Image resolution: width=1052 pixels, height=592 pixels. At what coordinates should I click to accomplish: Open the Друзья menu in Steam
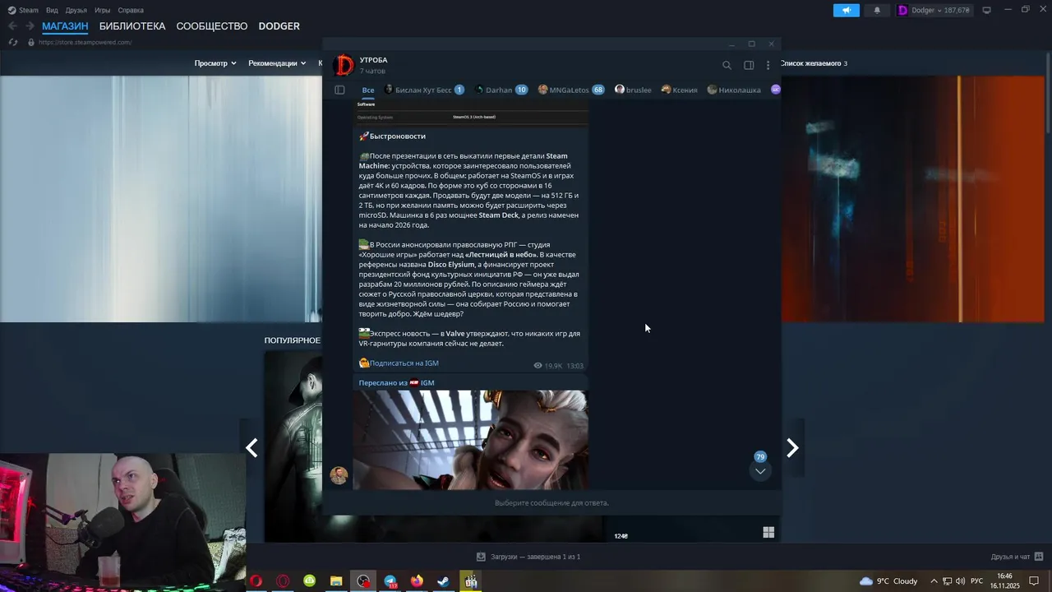tap(76, 10)
